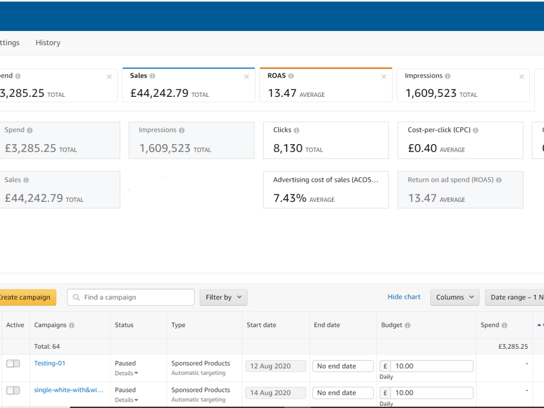Click info icon beside Clicks metric
Viewport: 544px width, 408px height.
296,130
